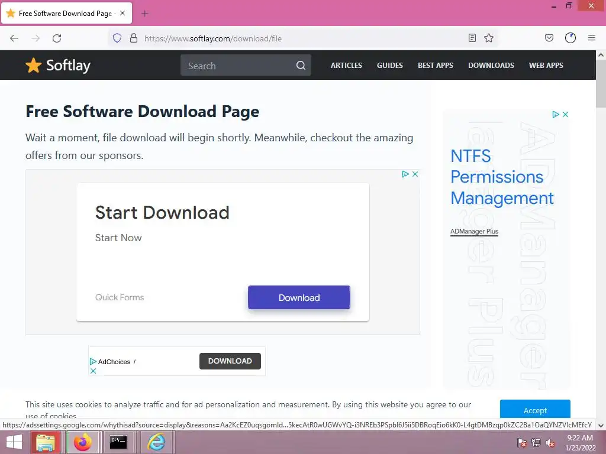606x454 pixels.
Task: Close the Free Software Download Page tab
Action: pyautogui.click(x=123, y=13)
